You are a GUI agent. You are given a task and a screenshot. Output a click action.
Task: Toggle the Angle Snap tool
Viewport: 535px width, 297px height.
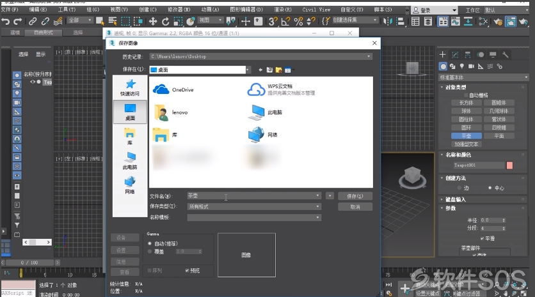coord(285,22)
